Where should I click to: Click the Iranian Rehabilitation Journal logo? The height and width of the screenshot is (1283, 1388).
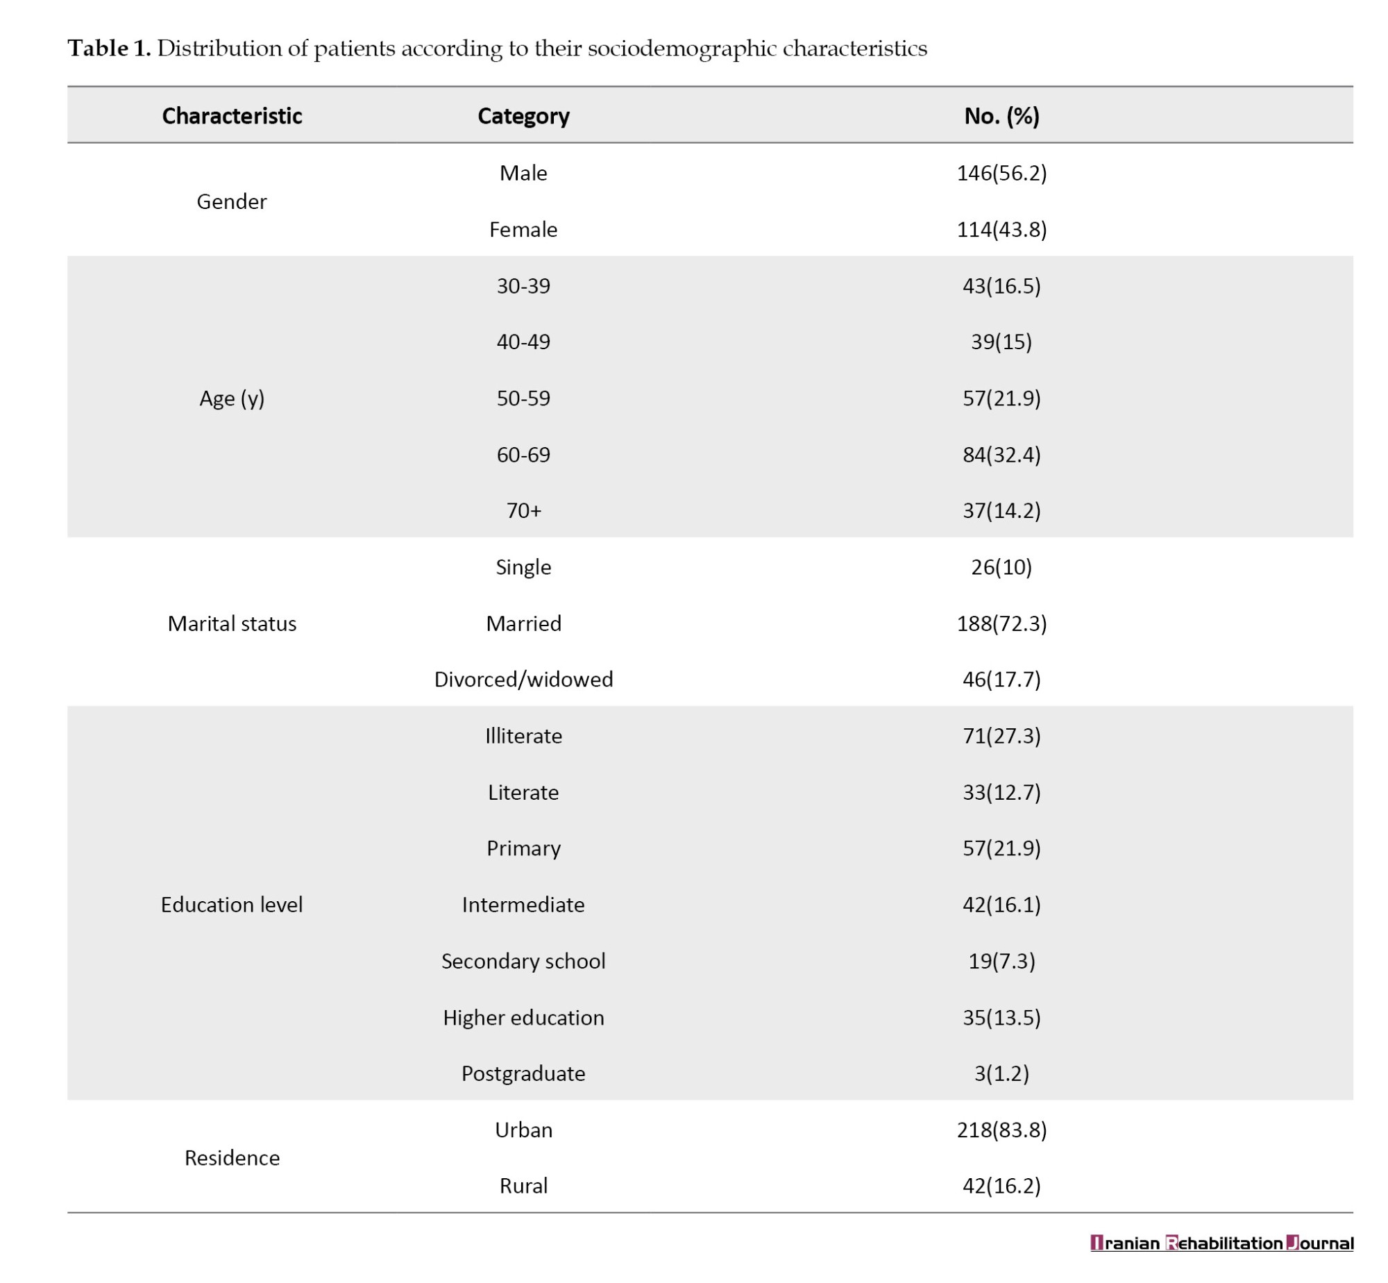1221,1242
